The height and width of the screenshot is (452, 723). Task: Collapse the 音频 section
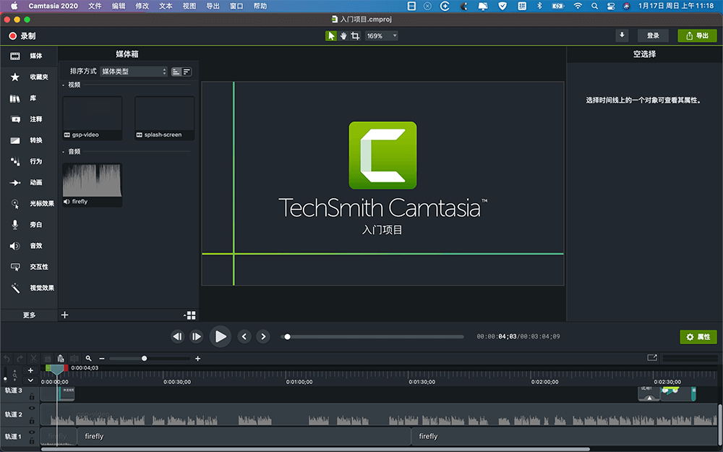pyautogui.click(x=64, y=152)
